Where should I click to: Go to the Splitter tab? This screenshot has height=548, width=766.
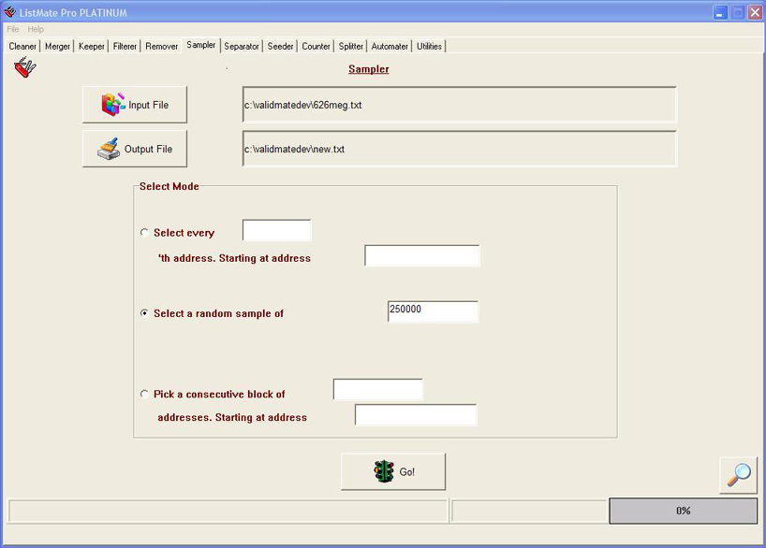pos(351,46)
